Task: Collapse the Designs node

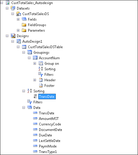Action: pyautogui.click(x=7, y=36)
